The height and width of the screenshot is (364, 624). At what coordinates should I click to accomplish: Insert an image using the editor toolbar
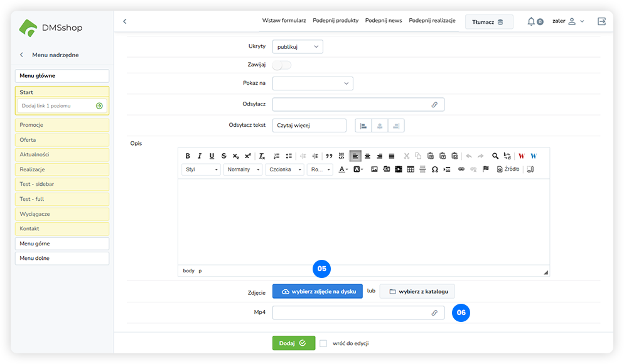pyautogui.click(x=375, y=169)
